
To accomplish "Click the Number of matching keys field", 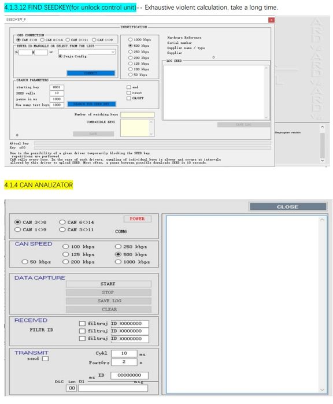I will pyautogui.click(x=138, y=114).
